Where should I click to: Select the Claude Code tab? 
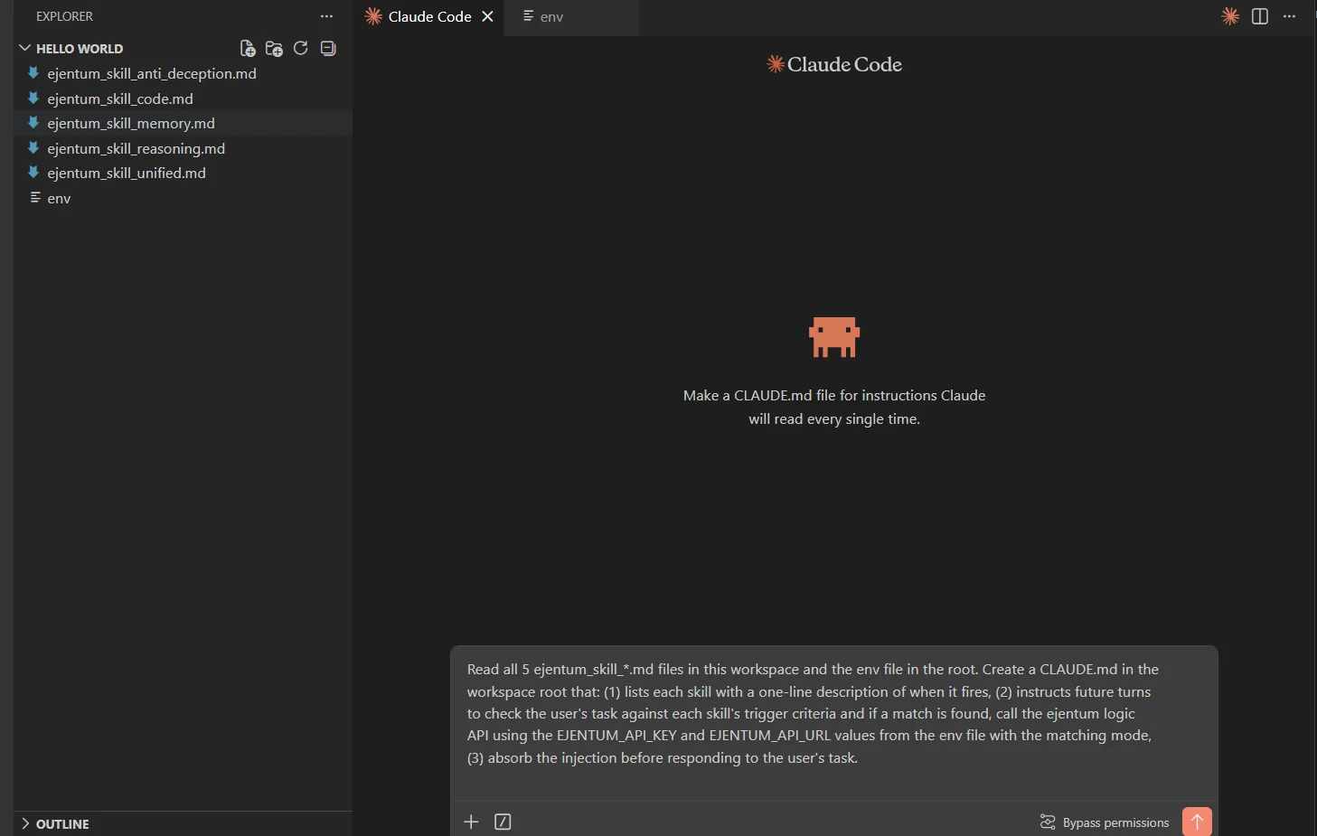pos(428,16)
